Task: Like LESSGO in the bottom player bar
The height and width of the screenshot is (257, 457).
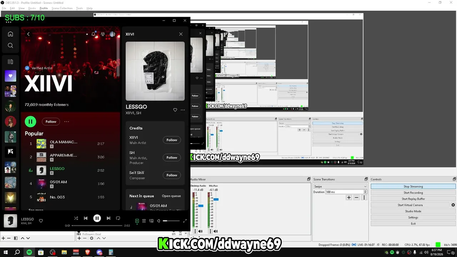Action: [41, 221]
